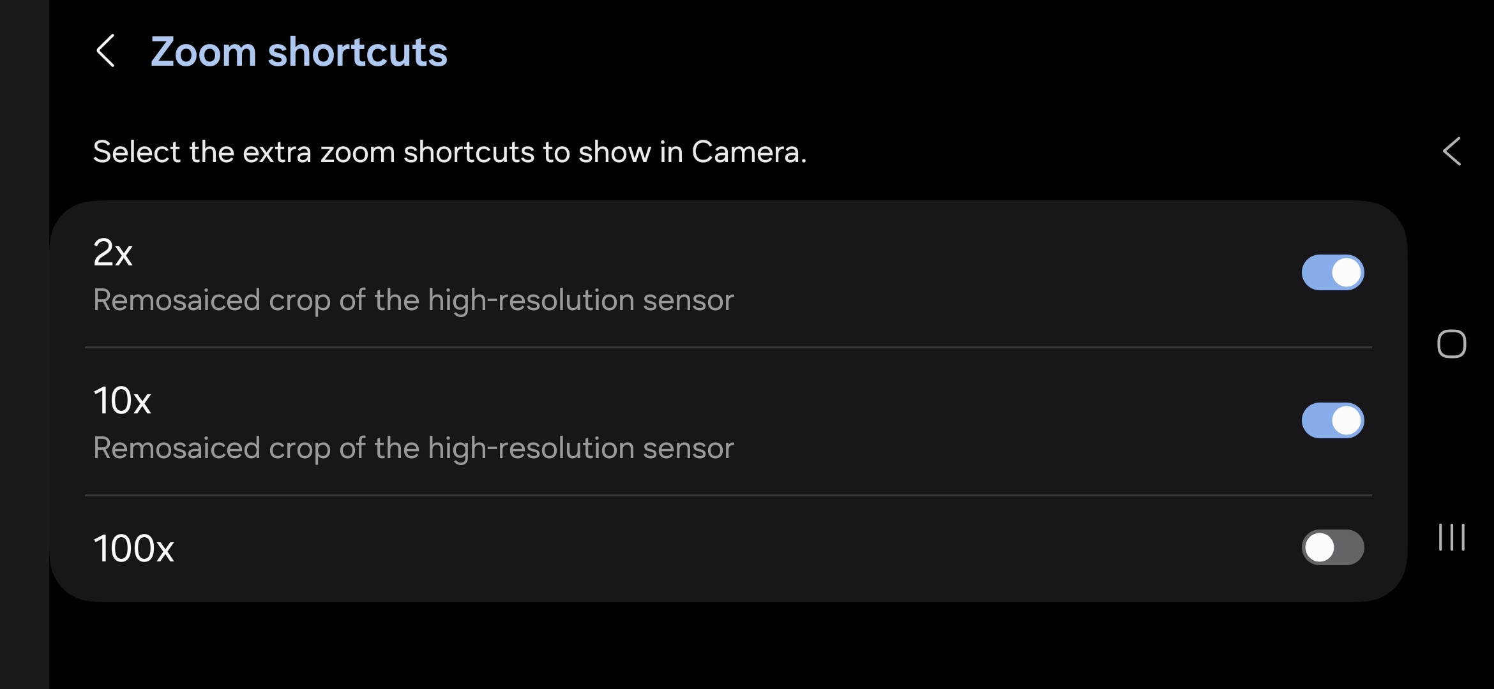The height and width of the screenshot is (689, 1494).
Task: Click the "Zoom shortcuts" page heading
Action: pos(299,51)
